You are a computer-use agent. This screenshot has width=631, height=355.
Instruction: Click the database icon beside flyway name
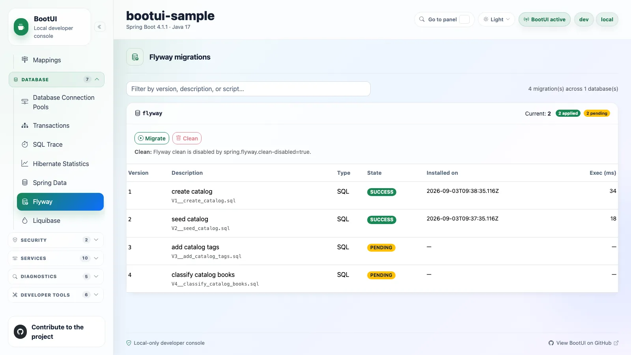[138, 113]
